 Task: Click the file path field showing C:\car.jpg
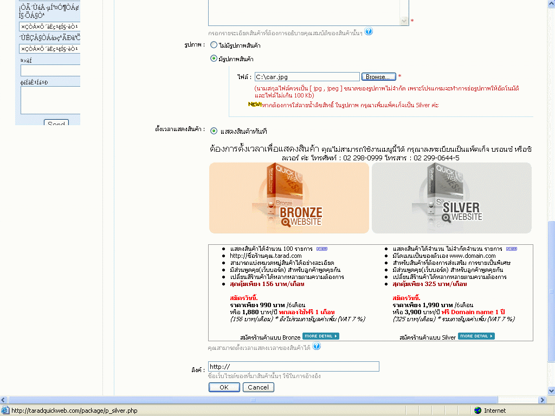coord(307,77)
